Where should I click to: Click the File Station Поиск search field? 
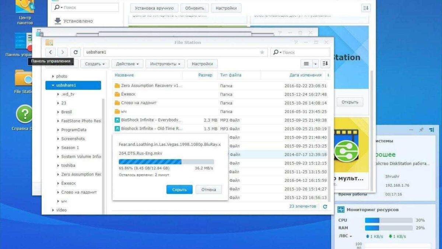click(300, 52)
